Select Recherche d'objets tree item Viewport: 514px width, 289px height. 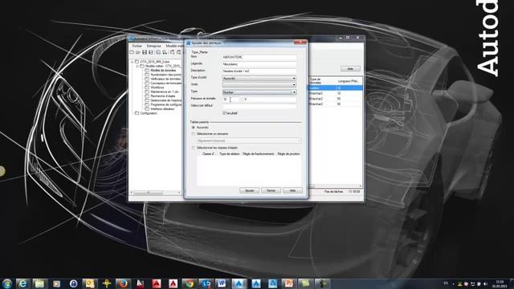163,96
